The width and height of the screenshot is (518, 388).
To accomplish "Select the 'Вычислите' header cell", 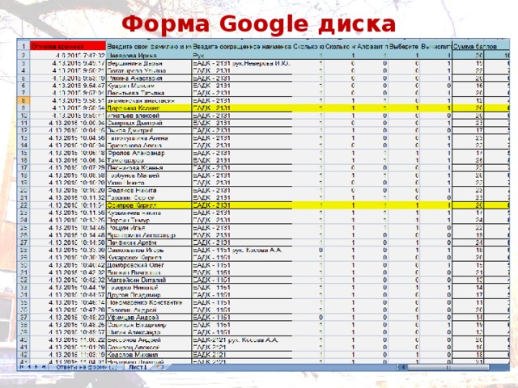I will [x=435, y=46].
